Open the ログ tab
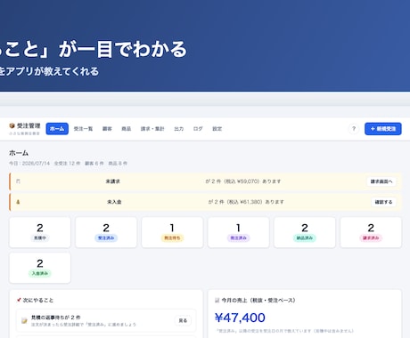The image size is (410, 338). tap(198, 129)
